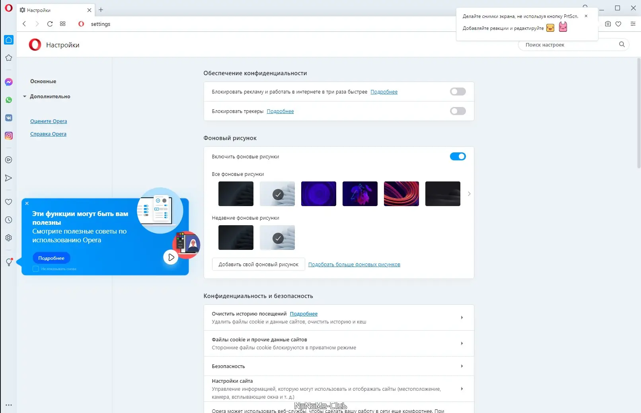Click the magnifier icon in settings search
The width and height of the screenshot is (641, 413).
pyautogui.click(x=622, y=45)
